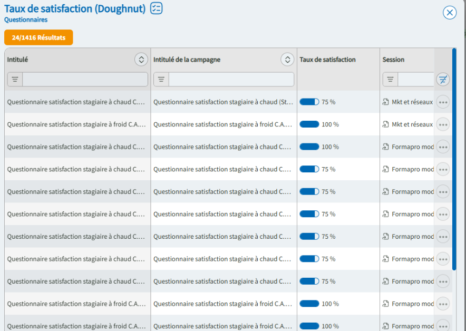466x331 pixels.
Task: Click the checklist icon beside the title
Action: (157, 8)
